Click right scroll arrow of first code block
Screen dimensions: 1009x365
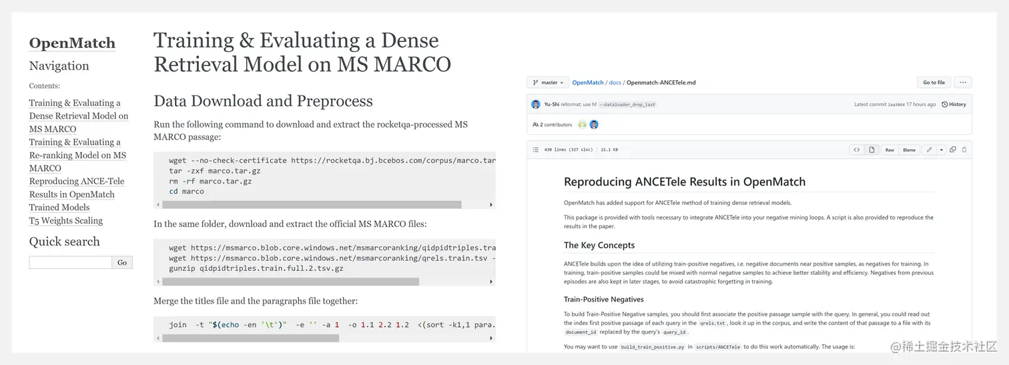[x=491, y=205]
